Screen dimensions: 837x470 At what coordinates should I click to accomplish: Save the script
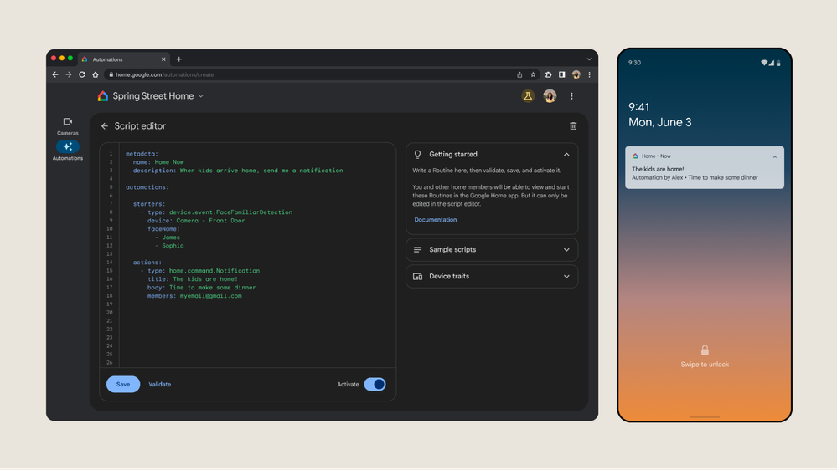(123, 384)
